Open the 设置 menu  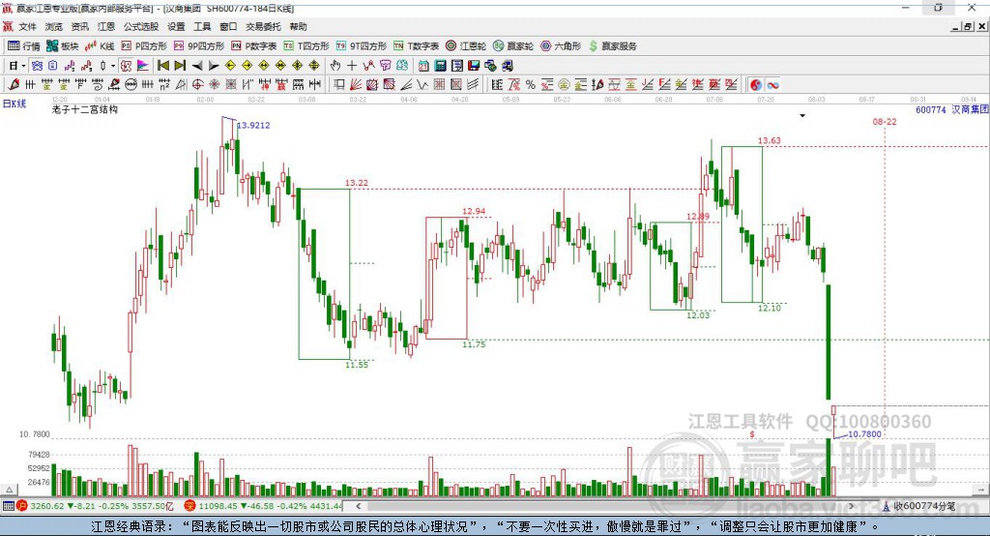pyautogui.click(x=176, y=26)
